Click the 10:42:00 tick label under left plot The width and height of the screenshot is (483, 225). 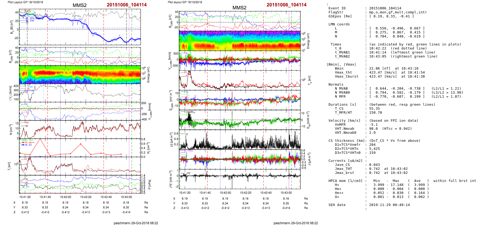tap(65, 197)
